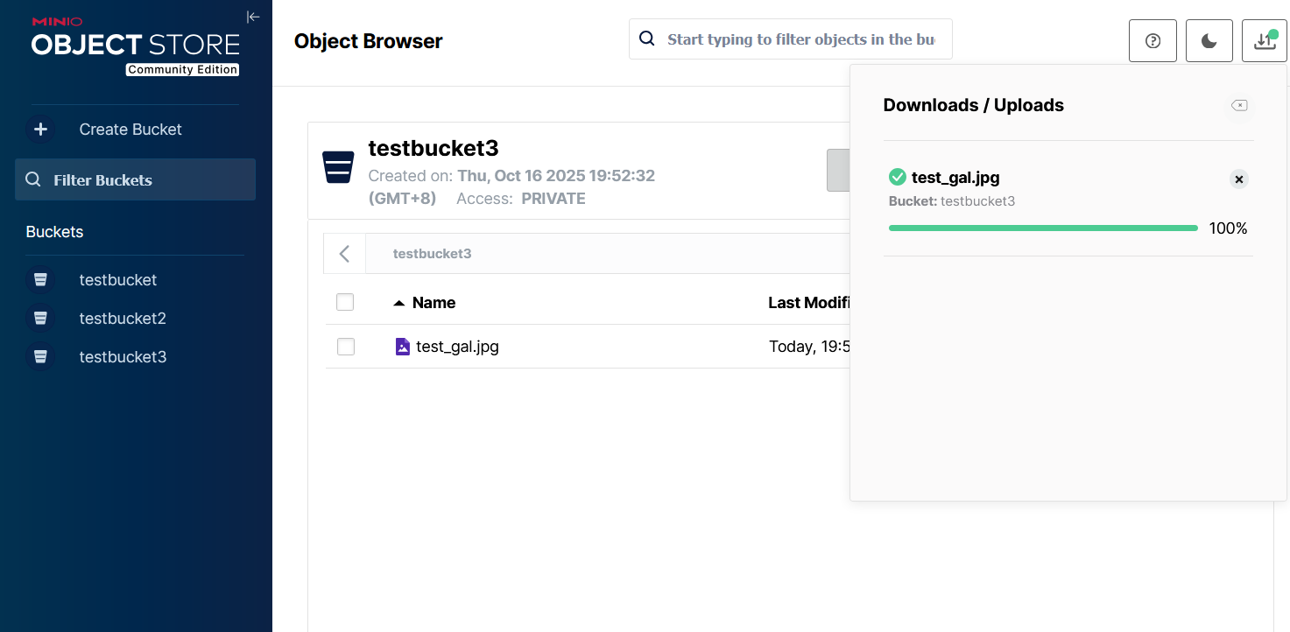Click the test_gal.jpg upload progress bar
1290x632 pixels.
click(x=1042, y=228)
